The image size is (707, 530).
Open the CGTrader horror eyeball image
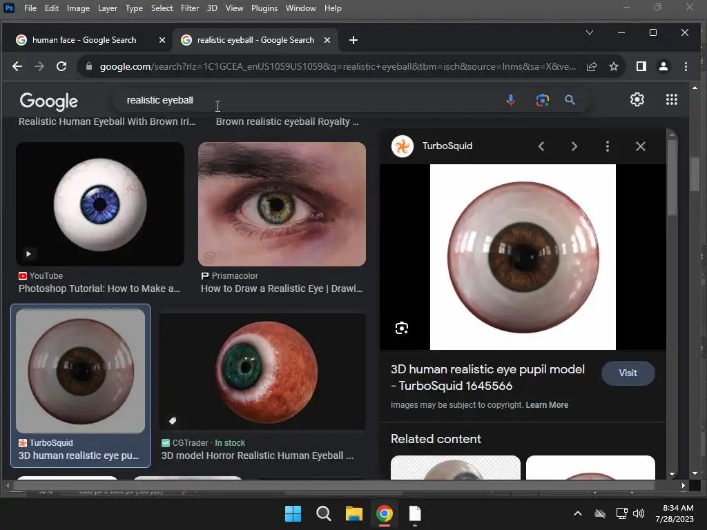(x=262, y=372)
